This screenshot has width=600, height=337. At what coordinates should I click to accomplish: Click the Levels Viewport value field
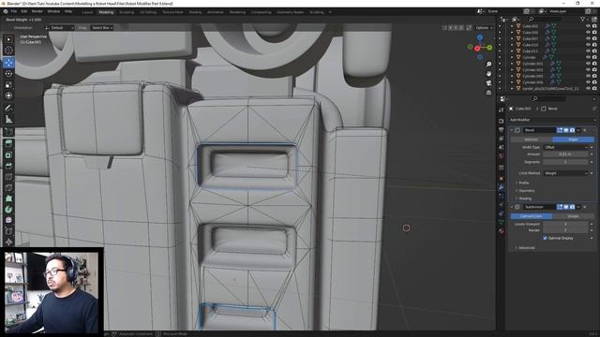[x=565, y=225]
